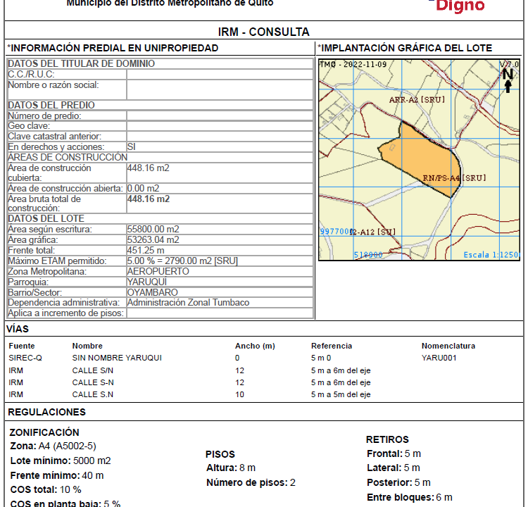Click the bold 448.16 m2 total area
The height and width of the screenshot is (507, 528).
point(149,199)
